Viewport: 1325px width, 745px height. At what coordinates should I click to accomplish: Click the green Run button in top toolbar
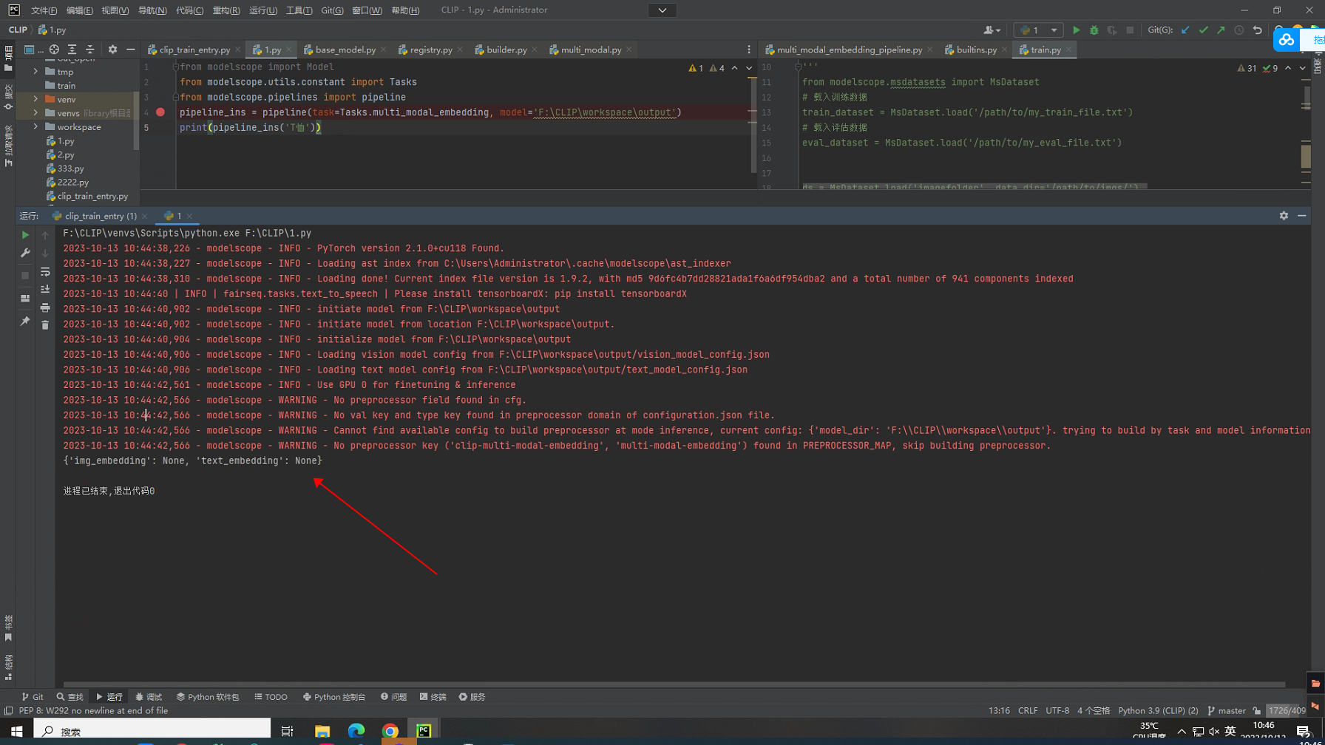coord(1076,30)
